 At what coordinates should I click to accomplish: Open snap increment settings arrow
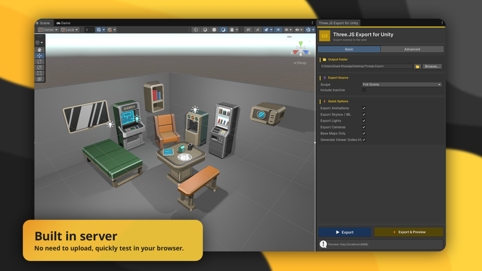tap(114, 30)
